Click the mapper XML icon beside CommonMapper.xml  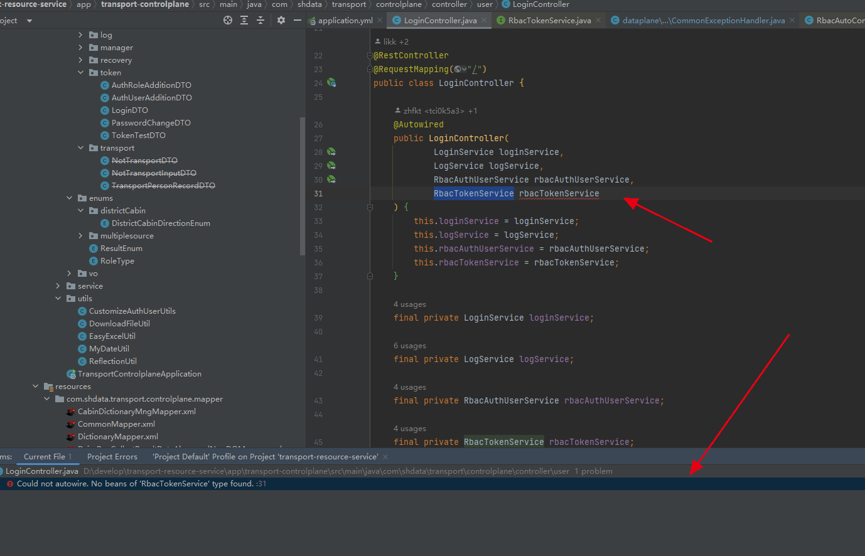(70, 424)
